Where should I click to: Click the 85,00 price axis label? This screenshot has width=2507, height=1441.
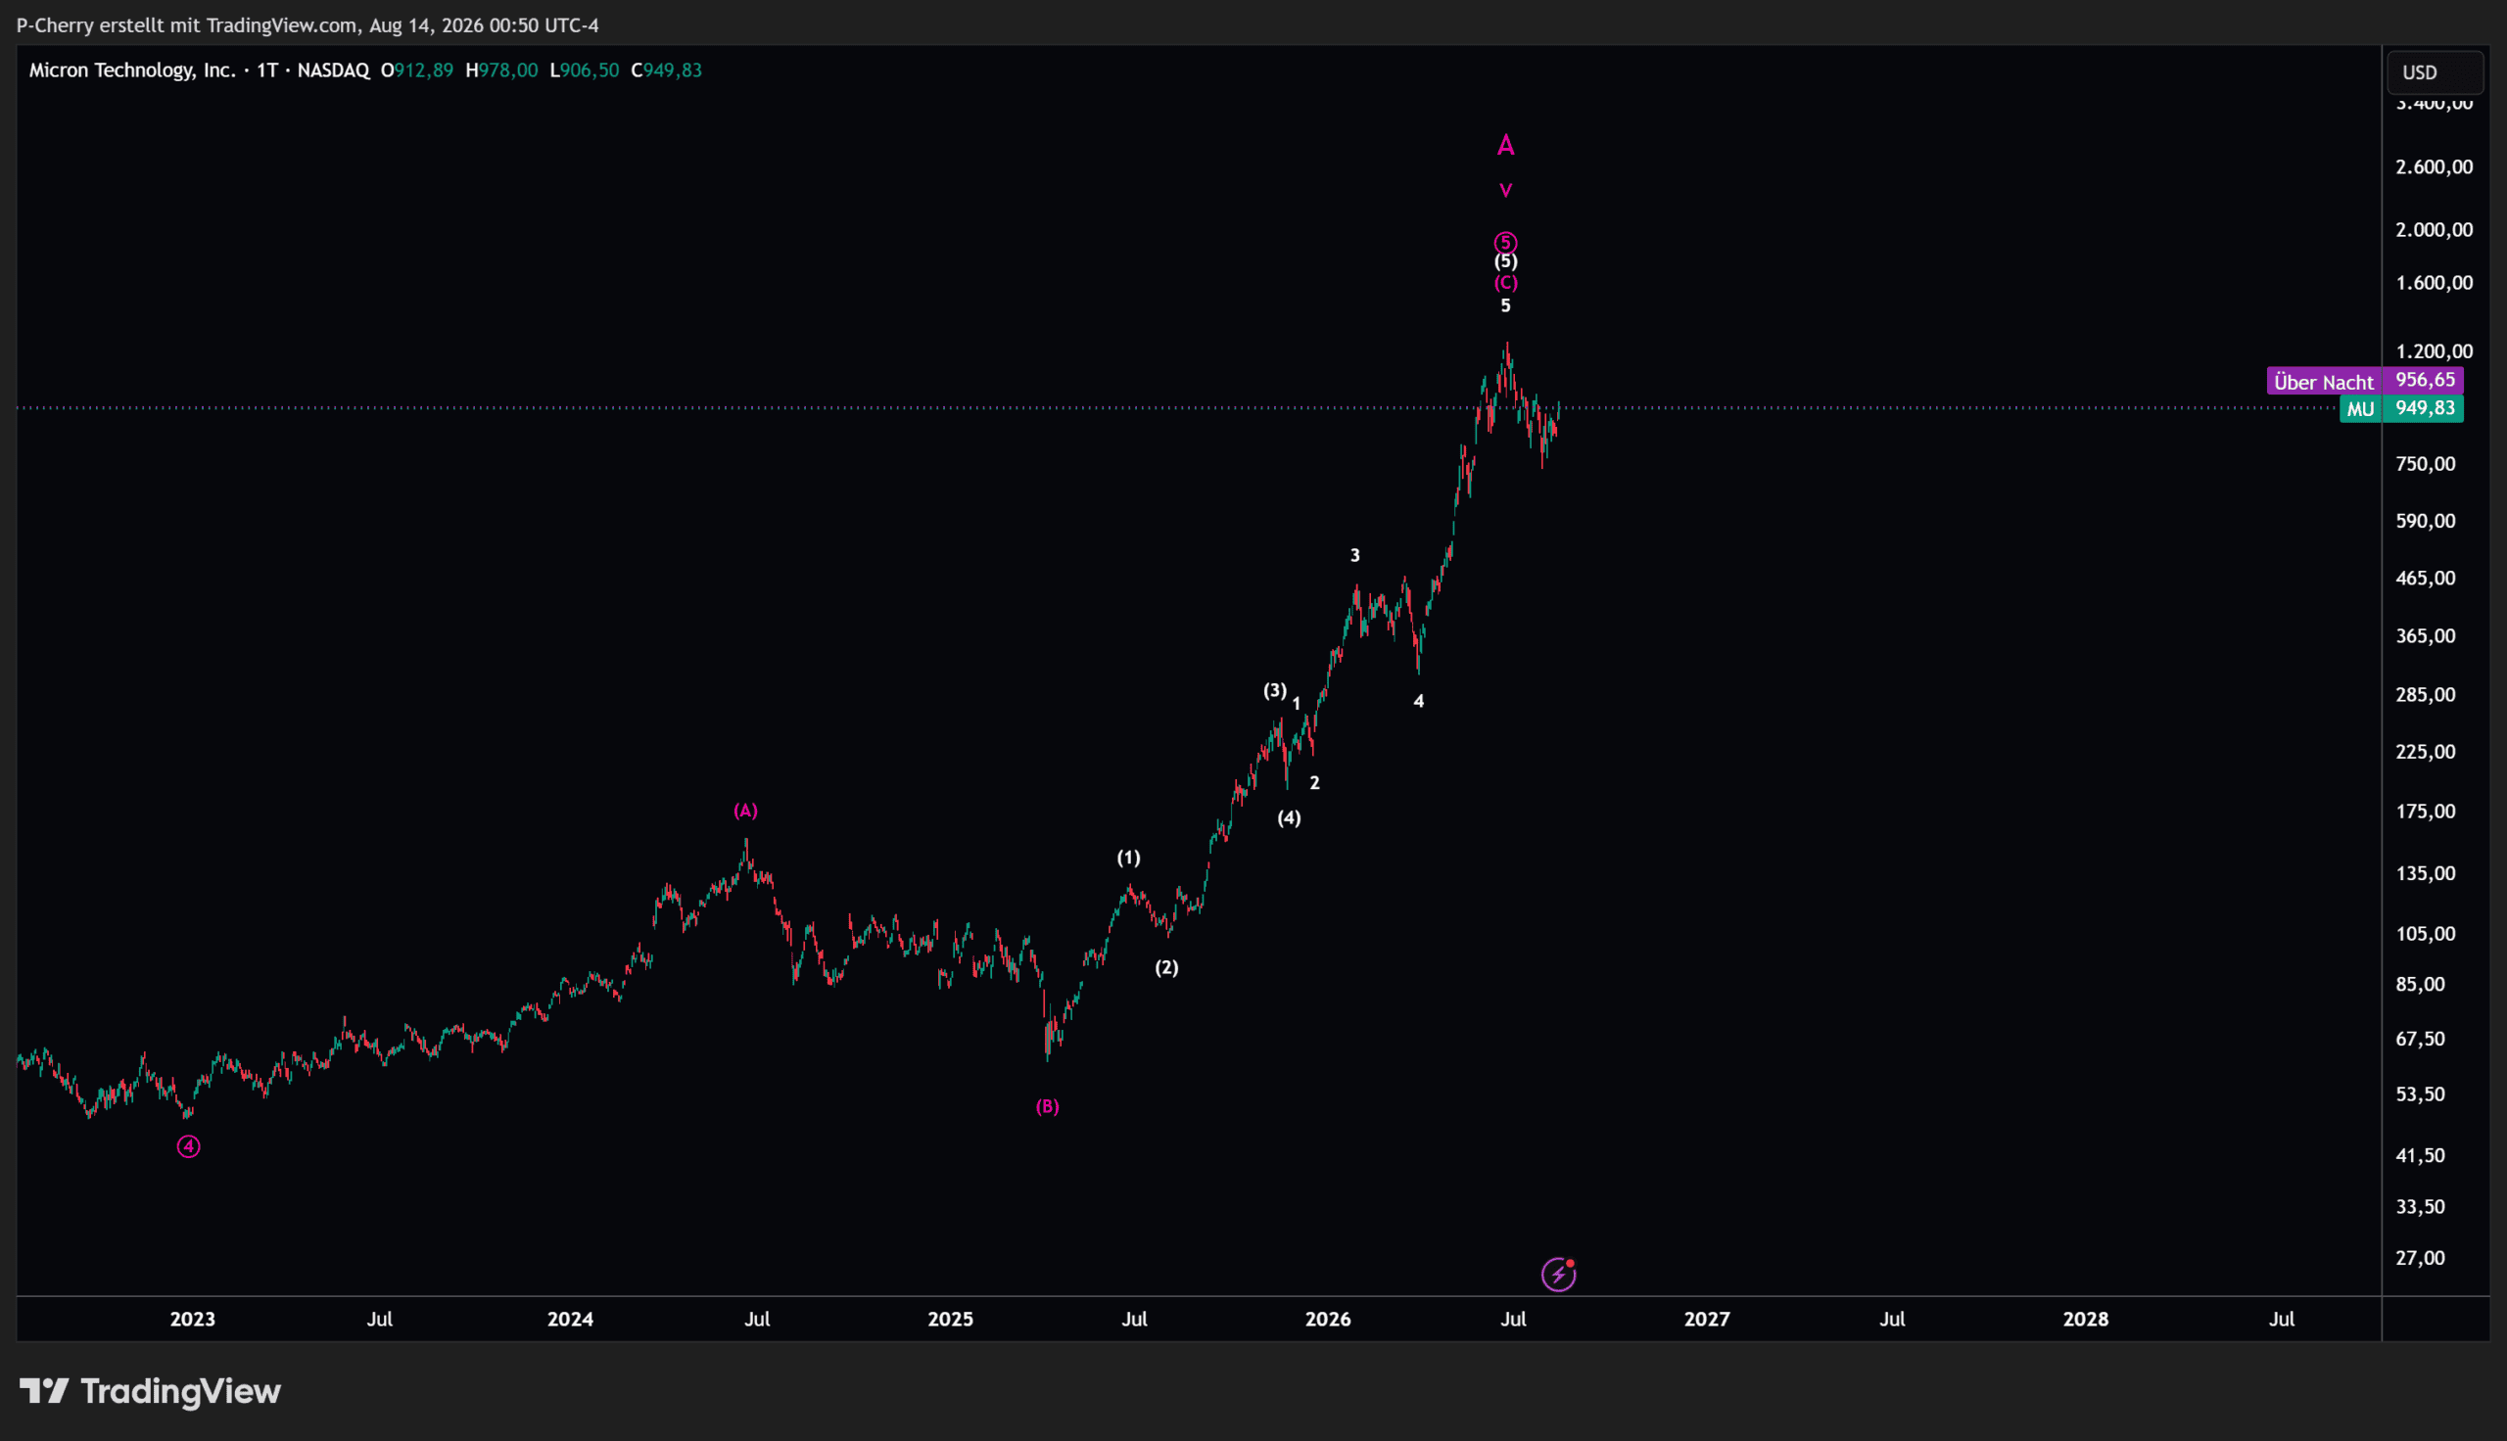click(2420, 985)
